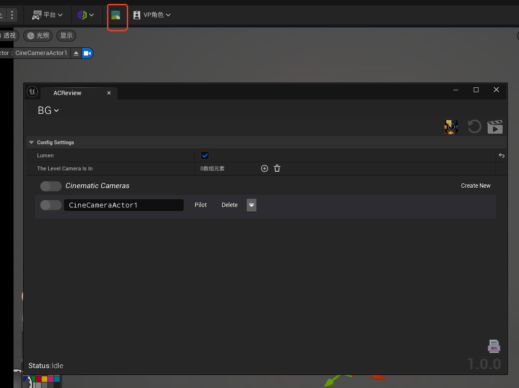The image size is (519, 388).
Task: Click the refresh circular arrow icon
Action: click(474, 126)
